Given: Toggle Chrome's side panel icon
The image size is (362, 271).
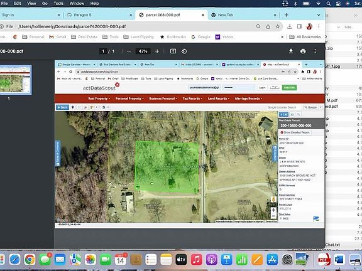Looking at the screenshot, I should tap(299, 26).
